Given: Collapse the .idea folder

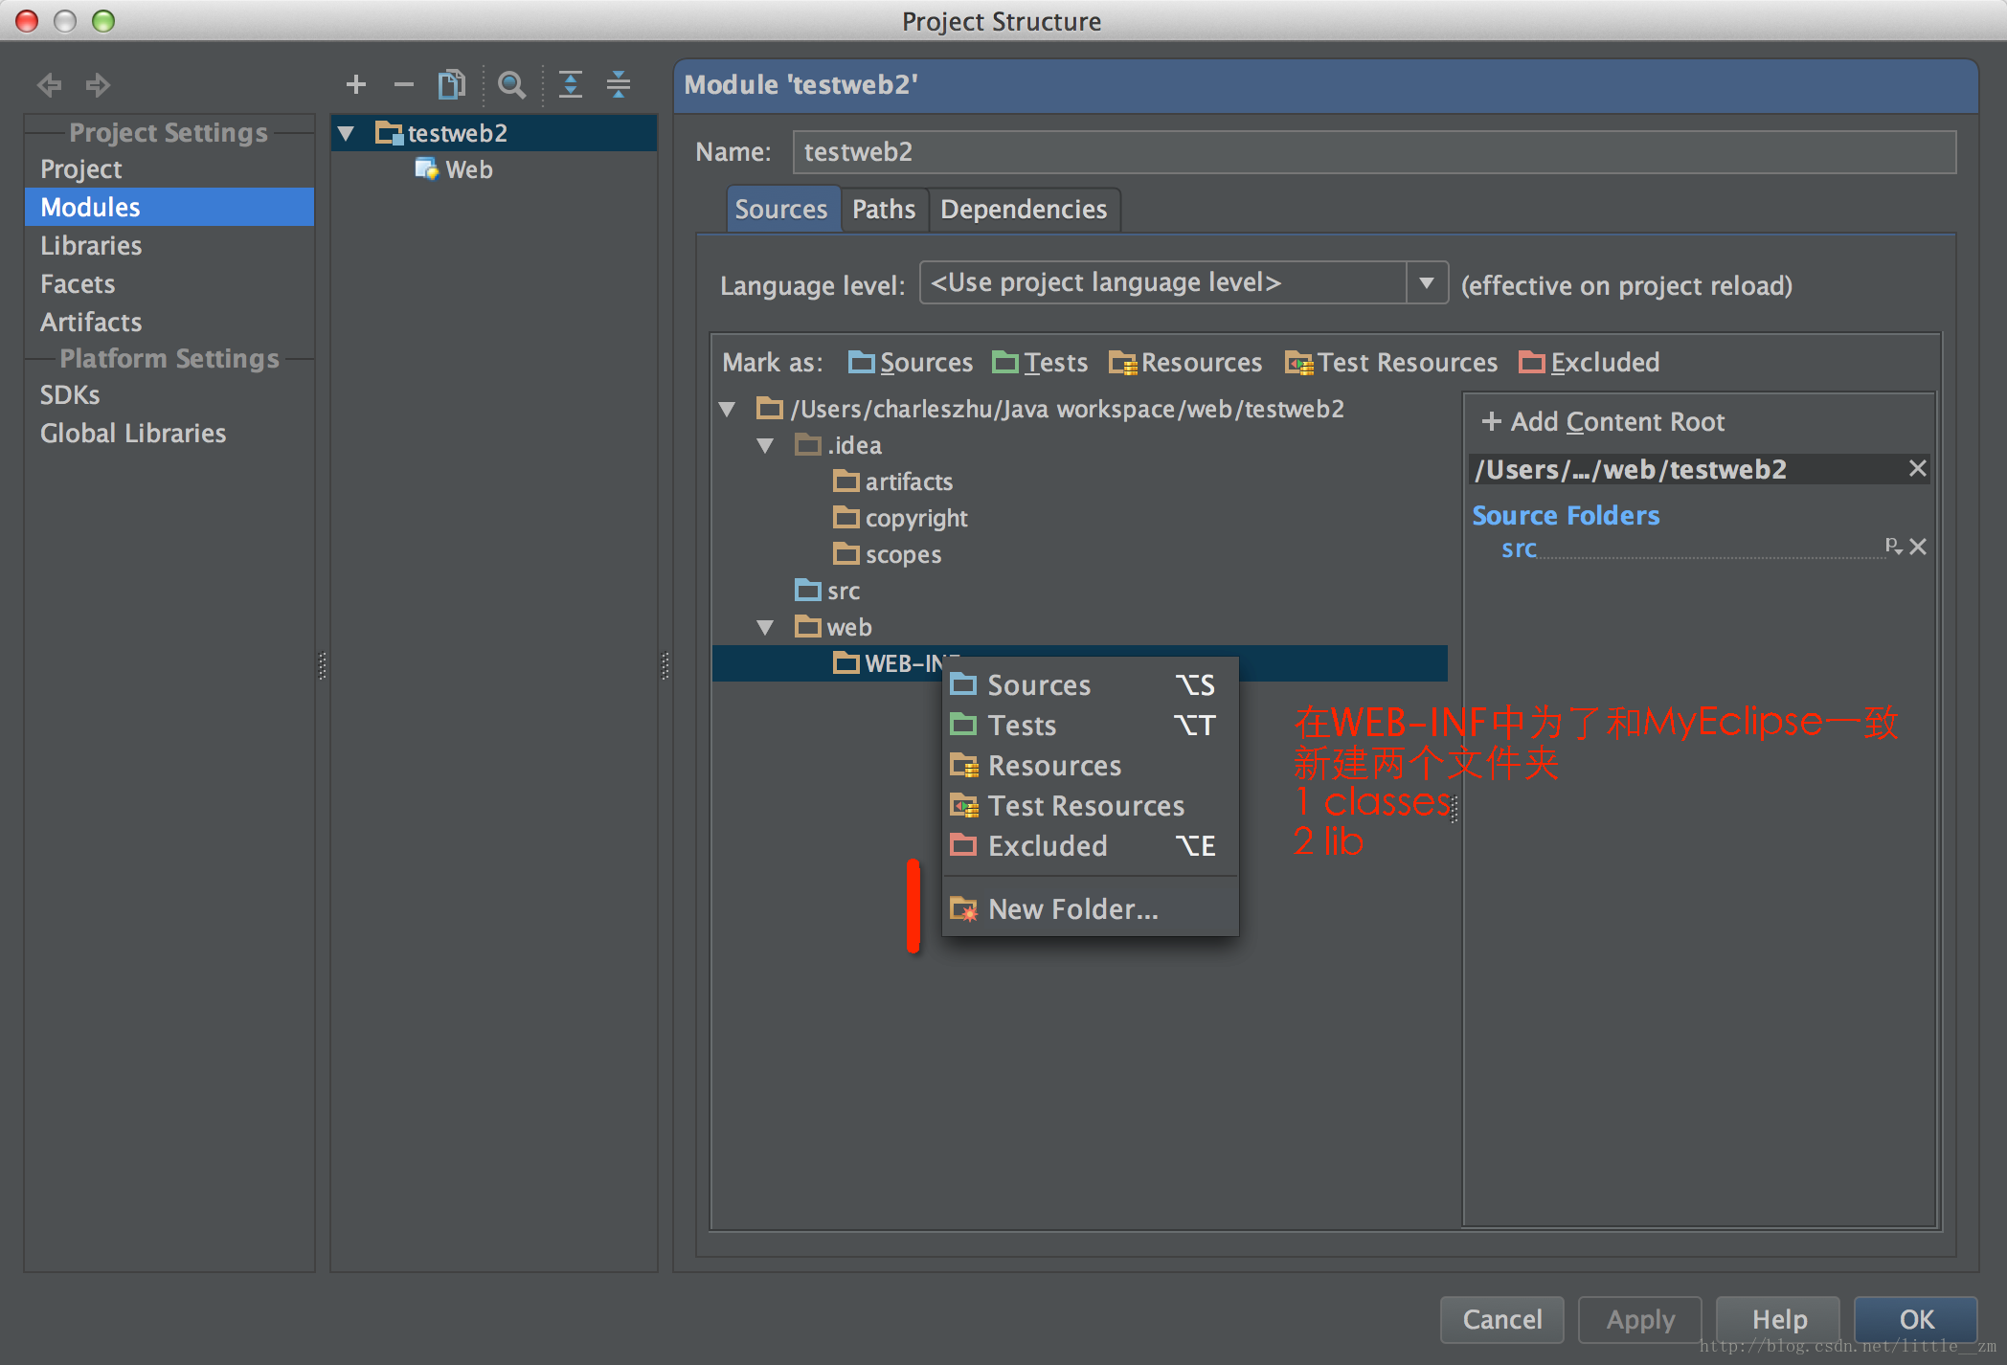Looking at the screenshot, I should [765, 446].
